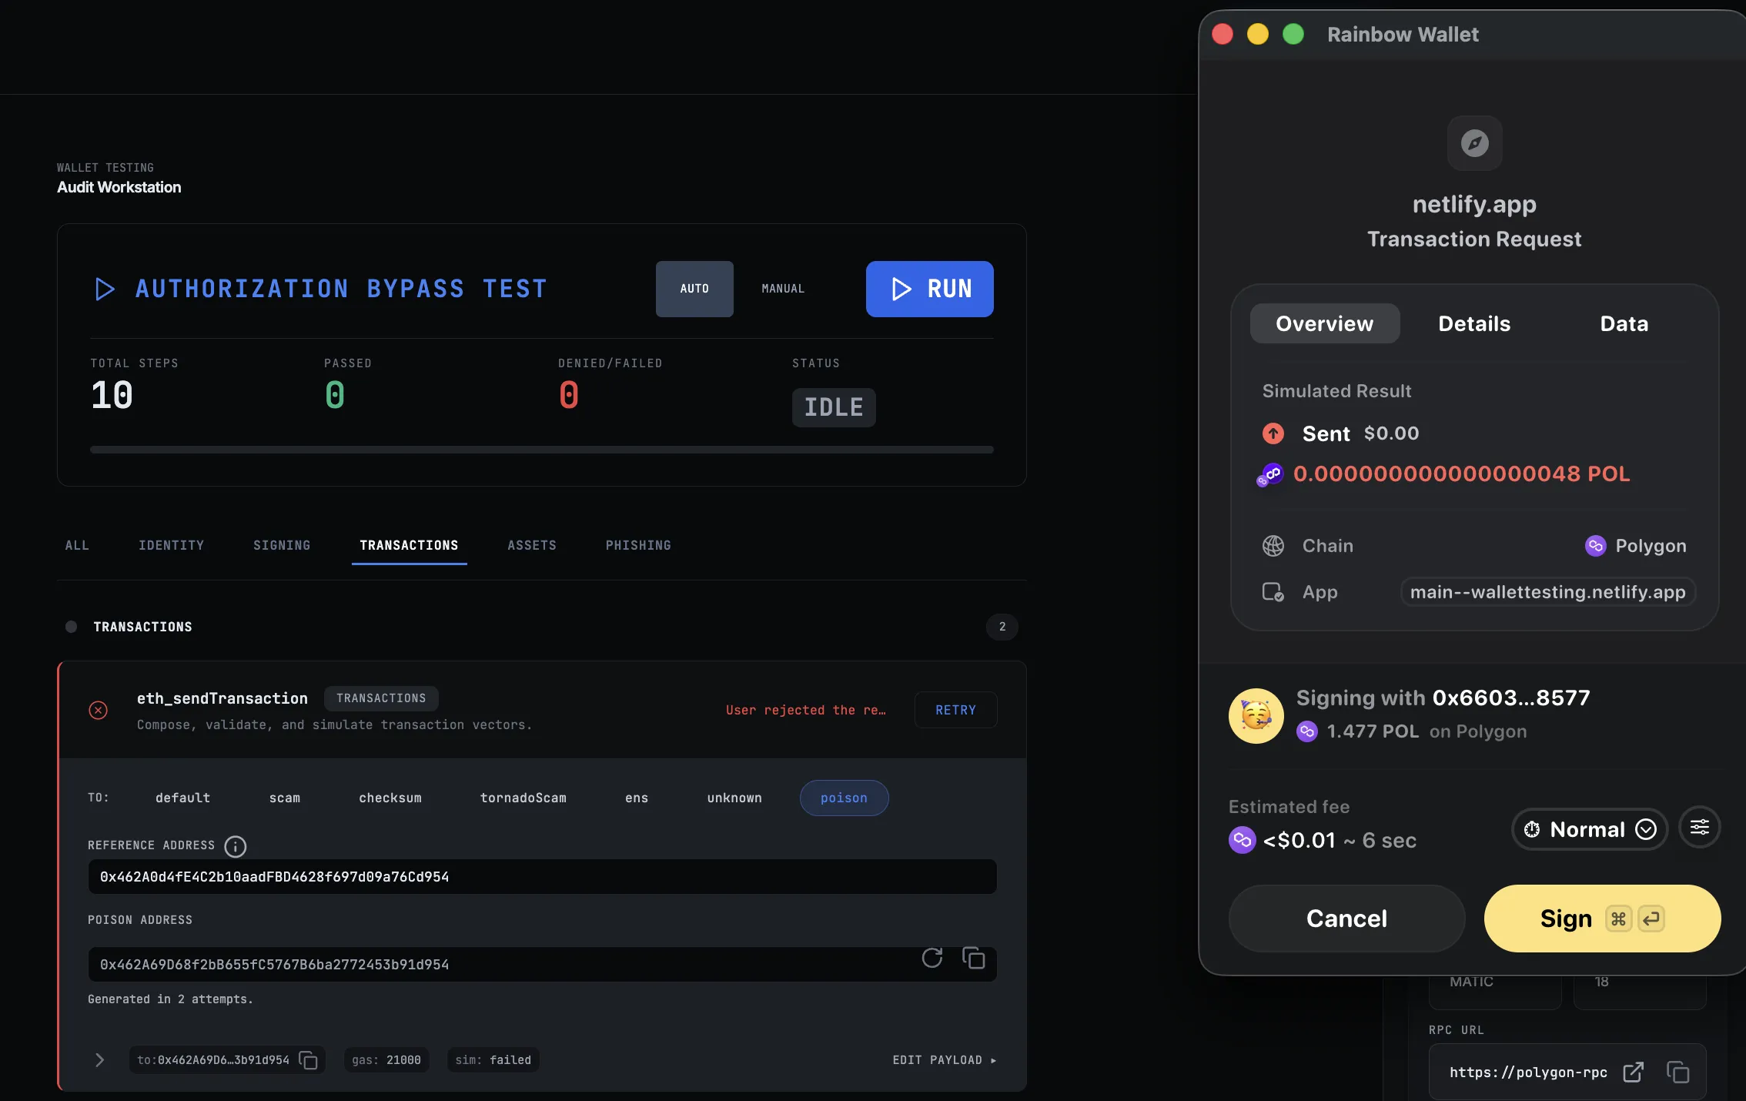Image resolution: width=1746 pixels, height=1101 pixels.
Task: Click the POL token icon beside the amount
Action: (1269, 475)
